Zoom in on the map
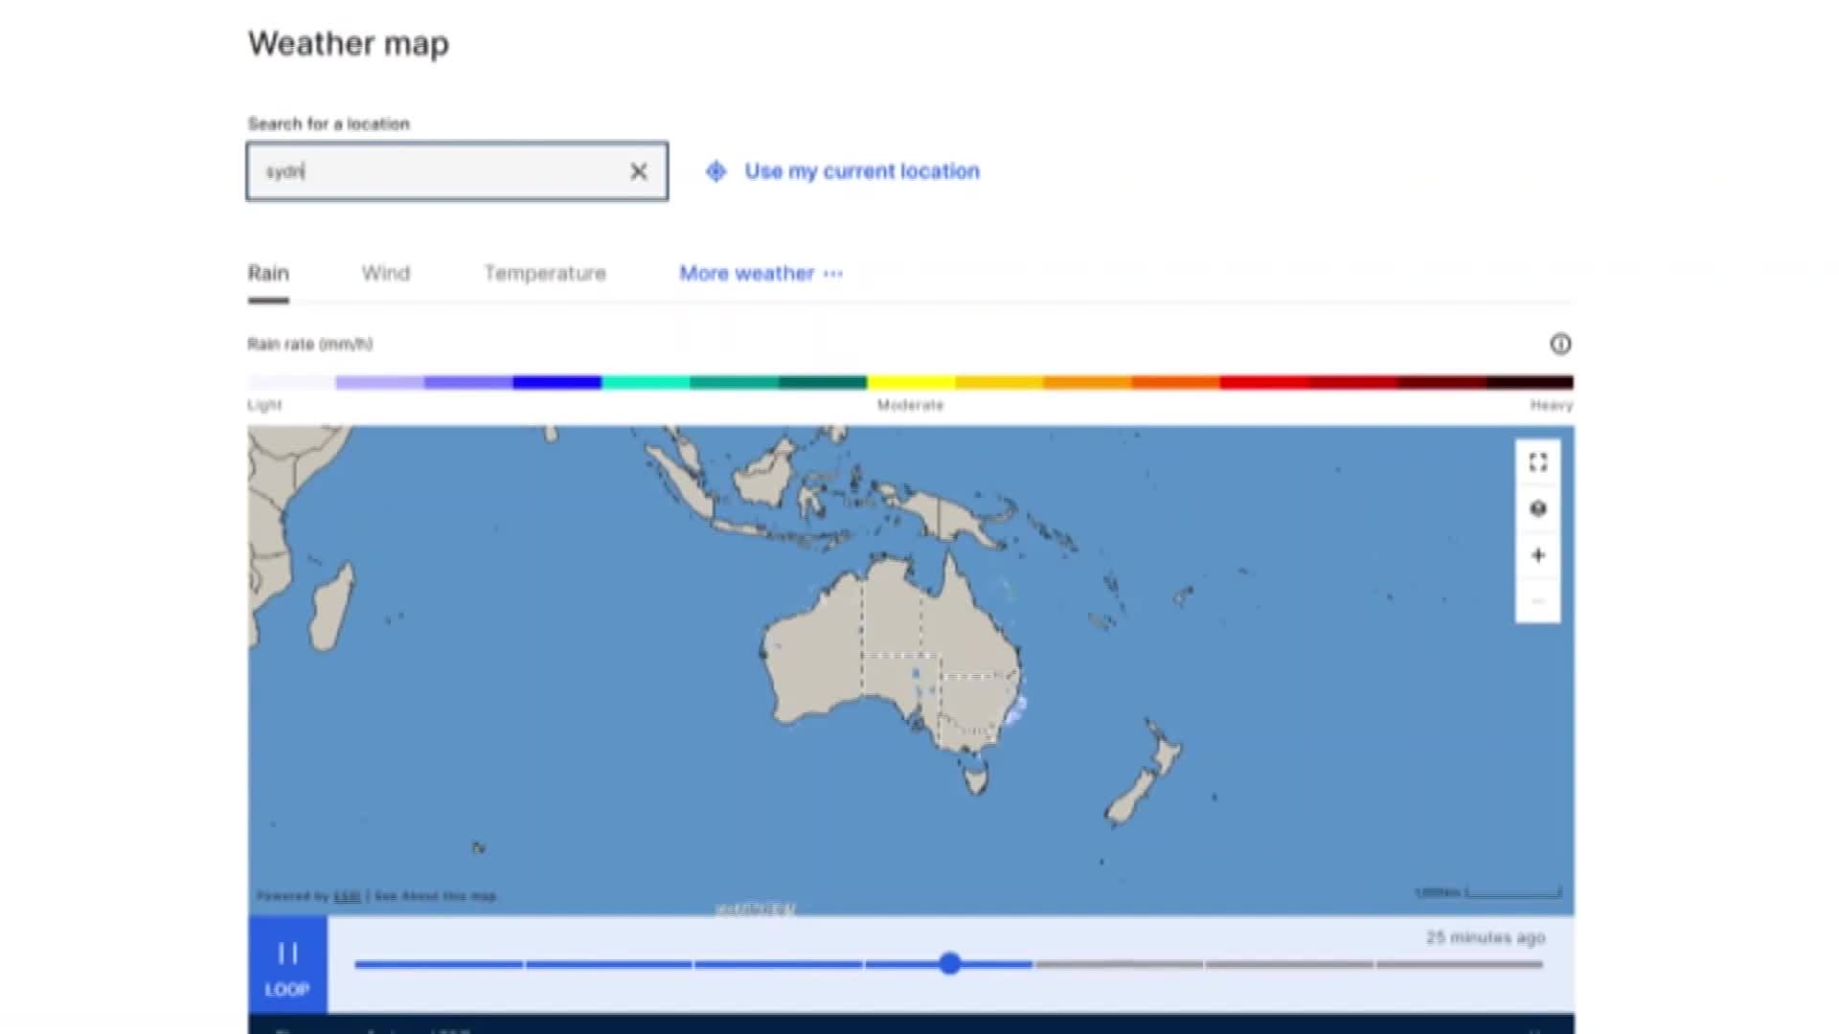 (1538, 555)
